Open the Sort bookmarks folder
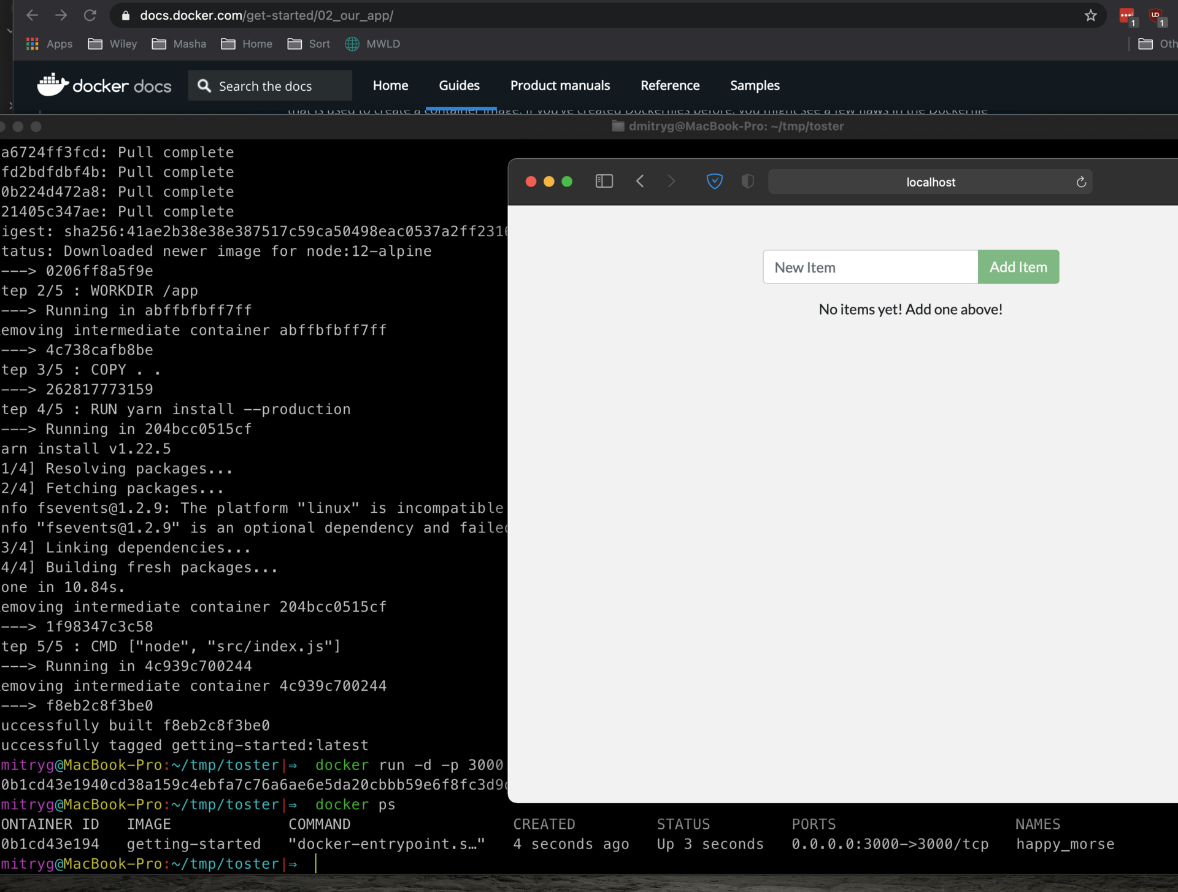 309,44
